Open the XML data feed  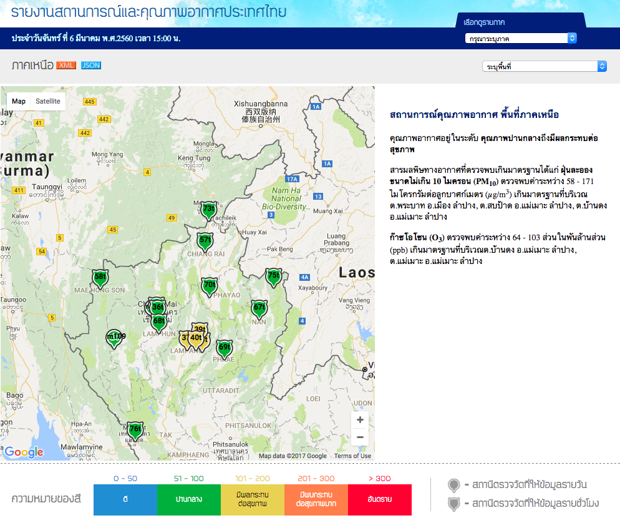click(66, 66)
